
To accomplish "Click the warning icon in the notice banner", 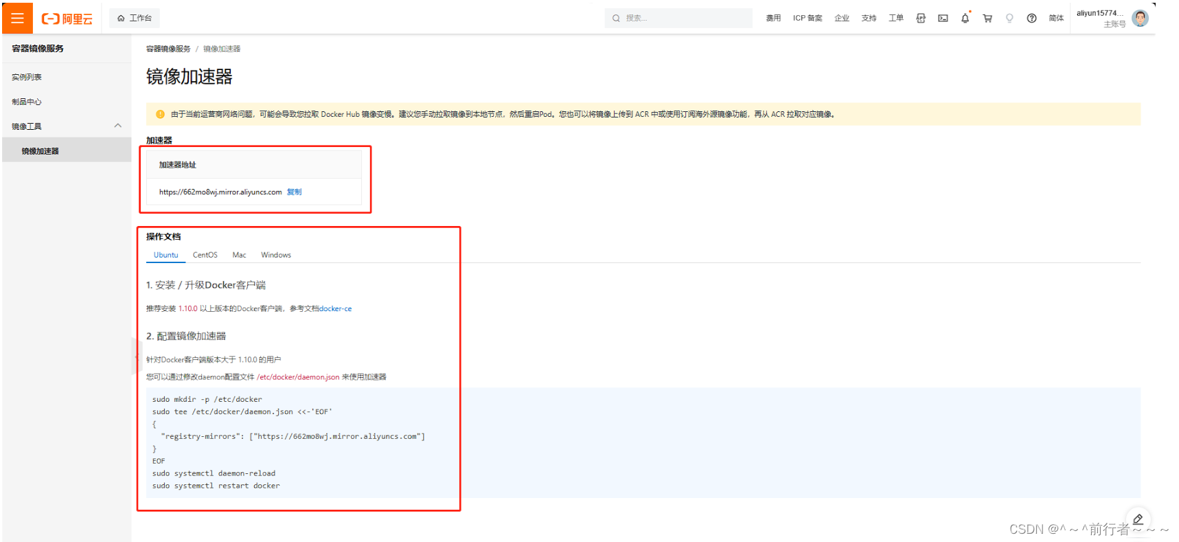I will tap(160, 114).
